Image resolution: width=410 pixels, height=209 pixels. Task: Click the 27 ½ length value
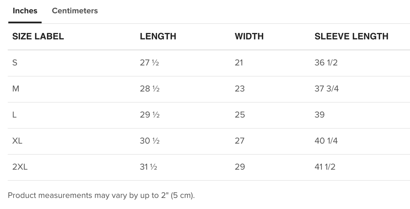[x=149, y=63]
